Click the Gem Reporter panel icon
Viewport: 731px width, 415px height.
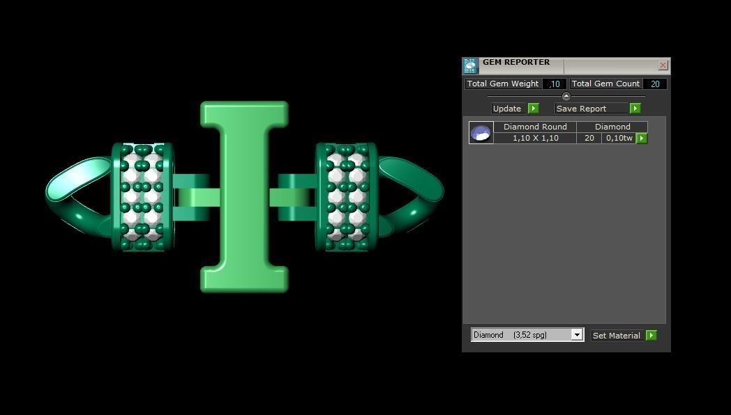coord(470,66)
